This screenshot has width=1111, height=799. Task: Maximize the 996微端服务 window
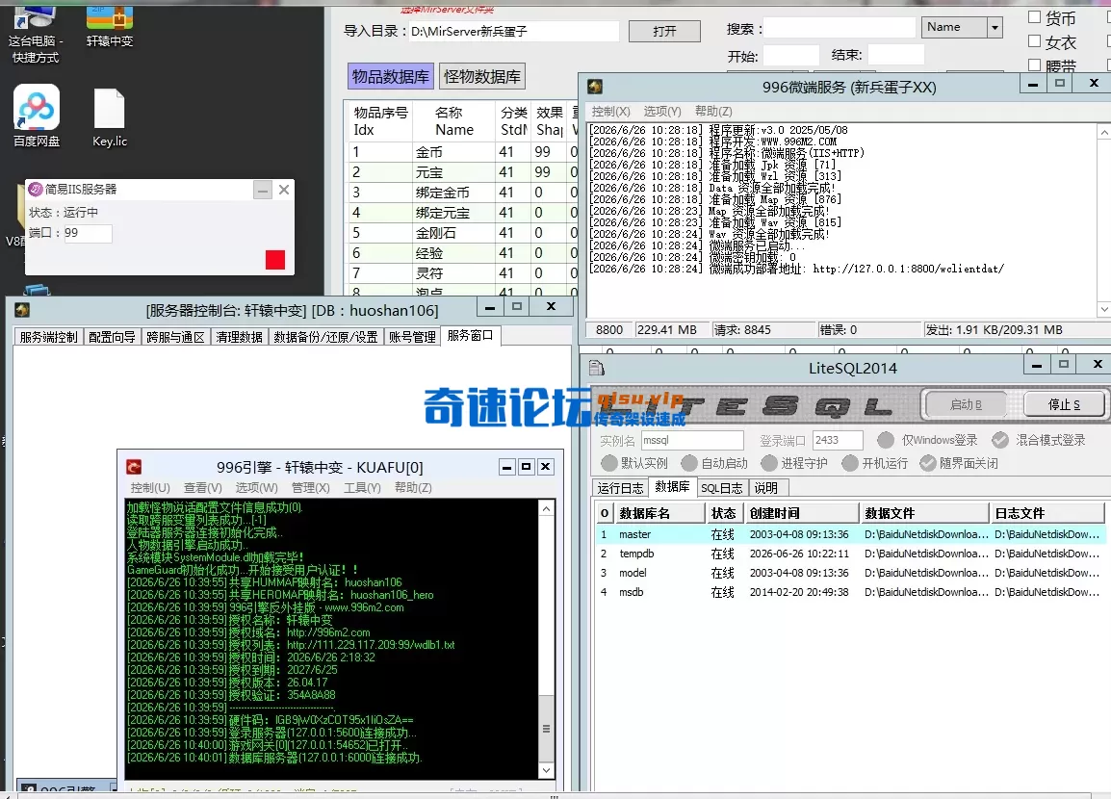[1059, 84]
